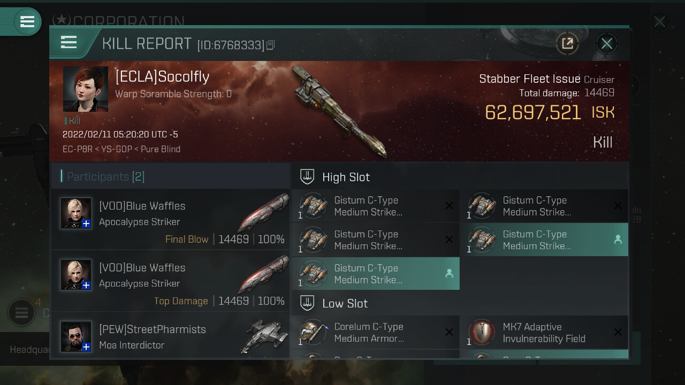Screen dimensions: 685x385
Task: Add first Blue Waffles as contact
Action: coord(86,224)
